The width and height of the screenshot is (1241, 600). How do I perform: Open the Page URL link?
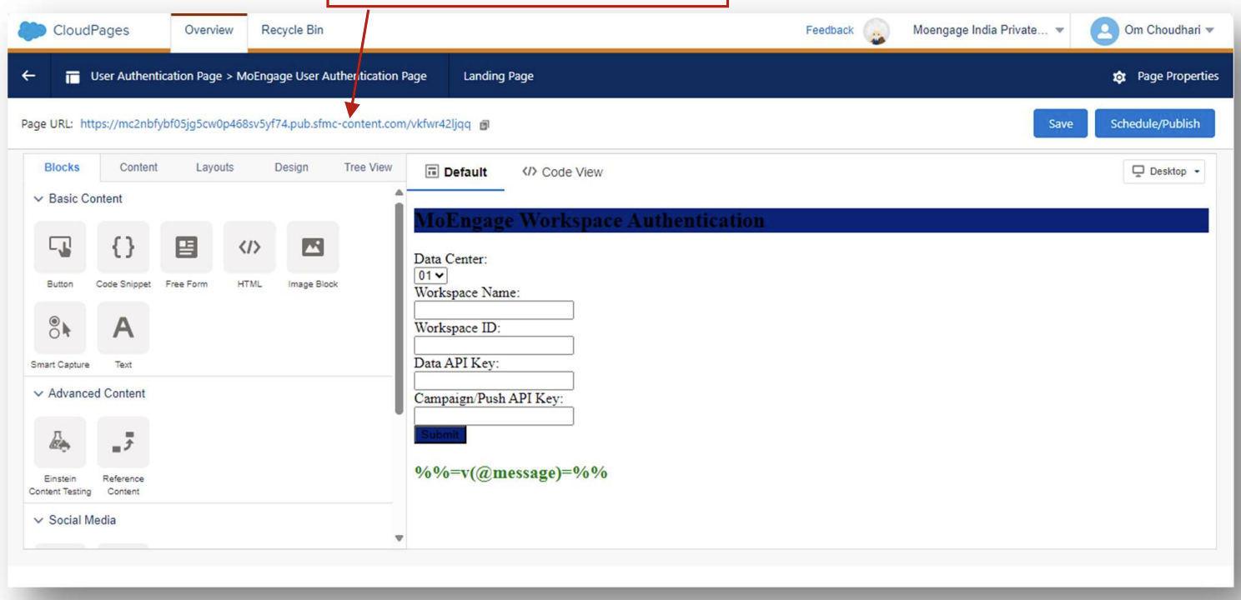click(x=275, y=124)
